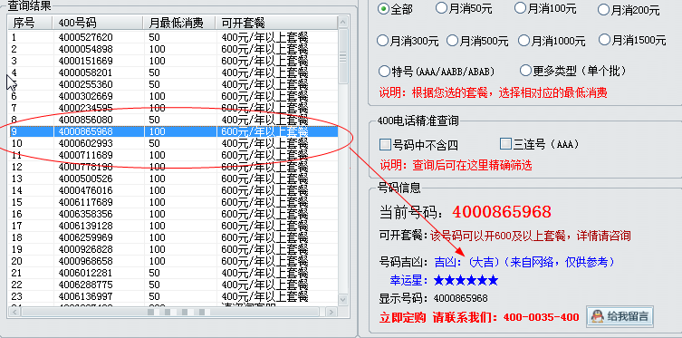Select row with number 4006012281

[173, 273]
